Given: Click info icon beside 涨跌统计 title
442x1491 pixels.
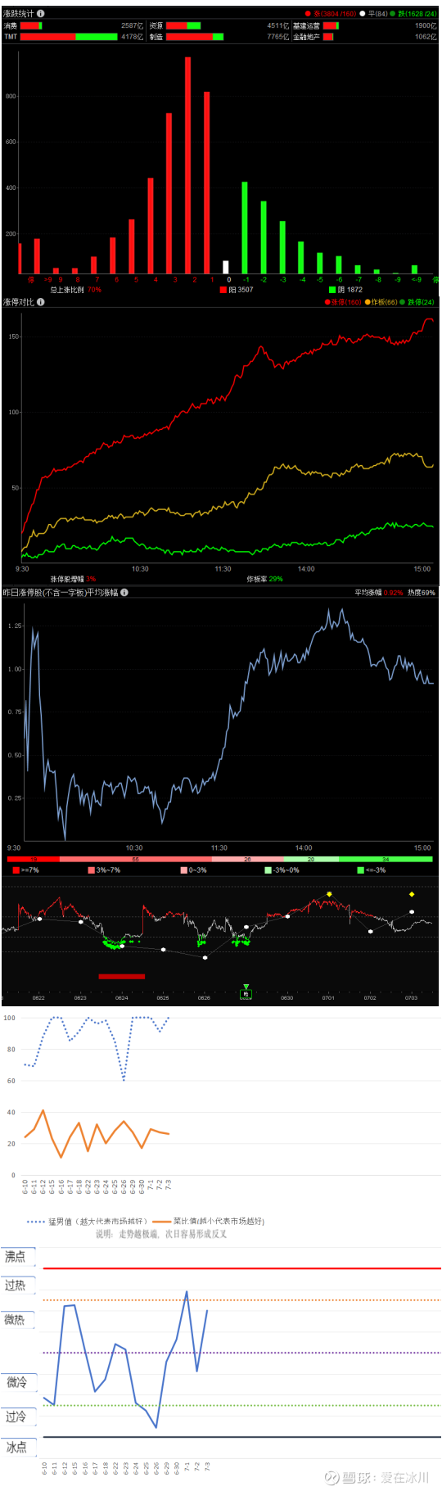Looking at the screenshot, I should point(41,13).
